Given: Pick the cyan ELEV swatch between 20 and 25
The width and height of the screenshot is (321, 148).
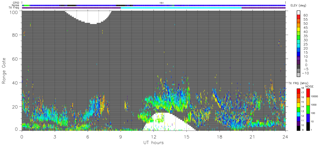Looking at the screenshot, I should [x=299, y=46].
